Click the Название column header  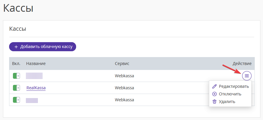click(x=36, y=64)
